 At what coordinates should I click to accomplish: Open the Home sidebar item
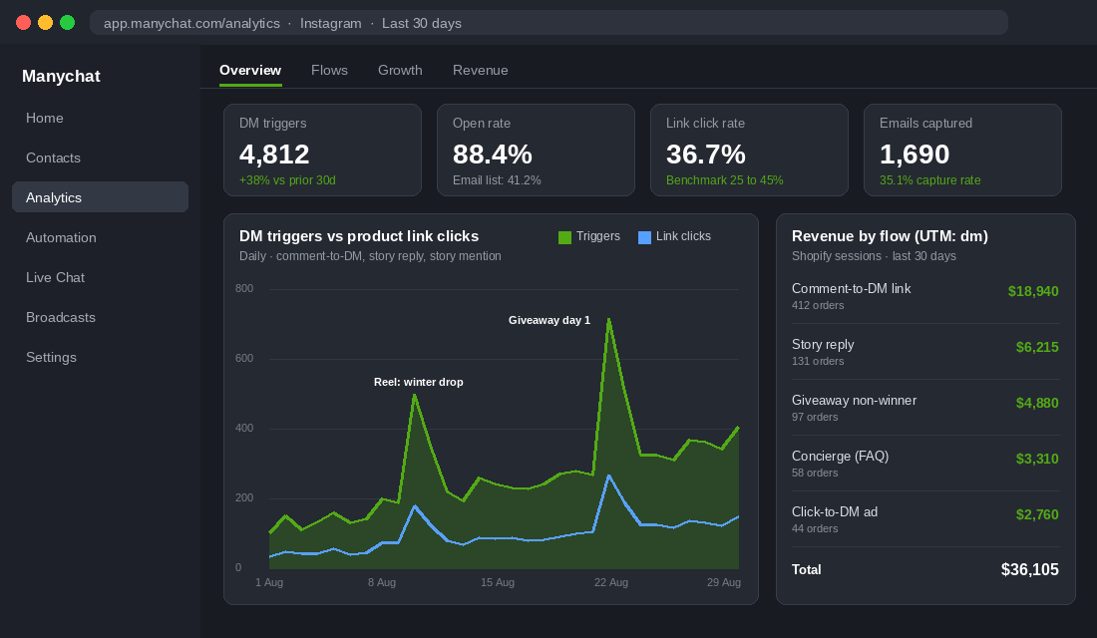click(100, 119)
